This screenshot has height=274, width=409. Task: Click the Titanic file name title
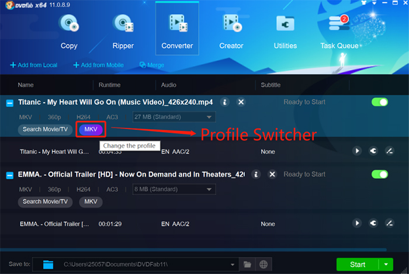115,102
